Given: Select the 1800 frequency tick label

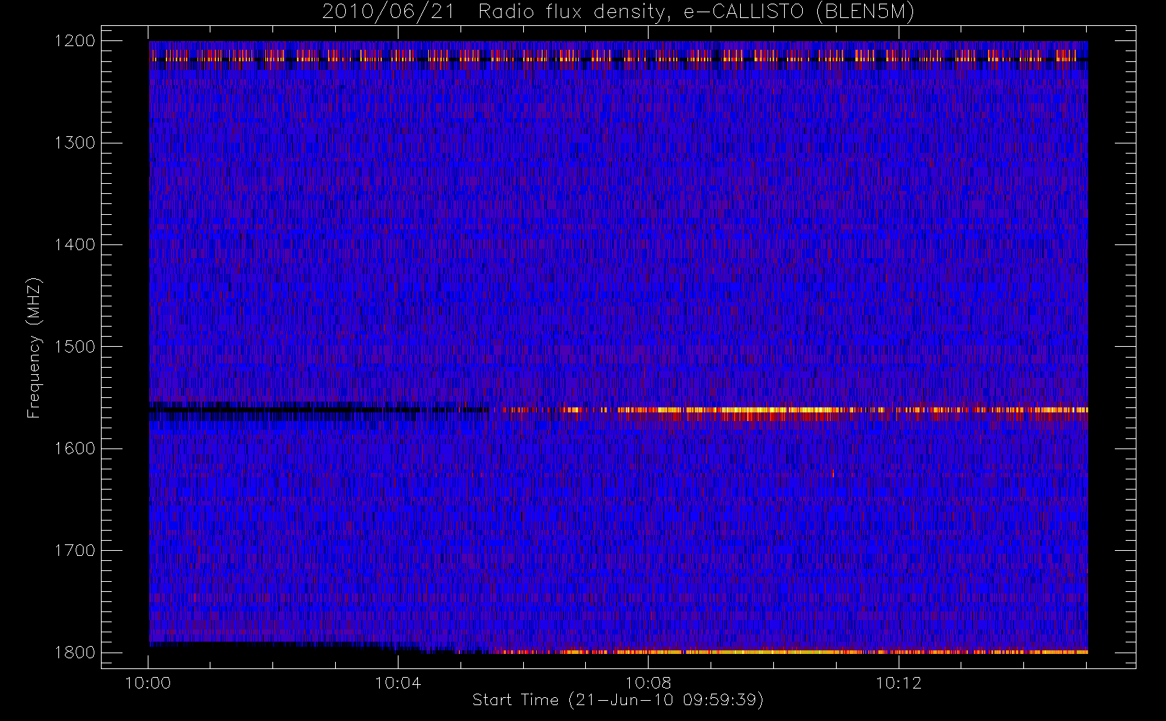Looking at the screenshot, I should pos(75,653).
